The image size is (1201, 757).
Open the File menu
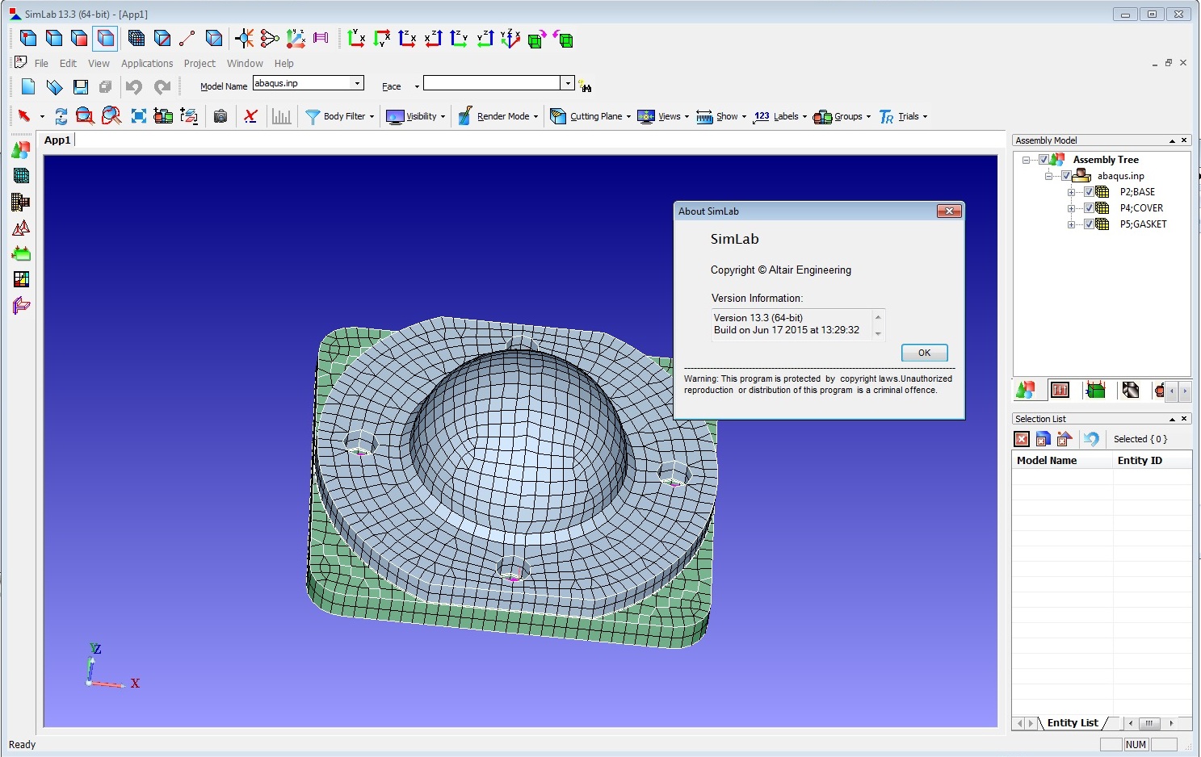[x=41, y=63]
